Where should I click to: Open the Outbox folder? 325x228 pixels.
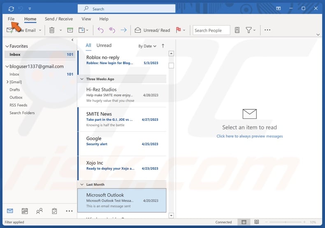point(16,97)
